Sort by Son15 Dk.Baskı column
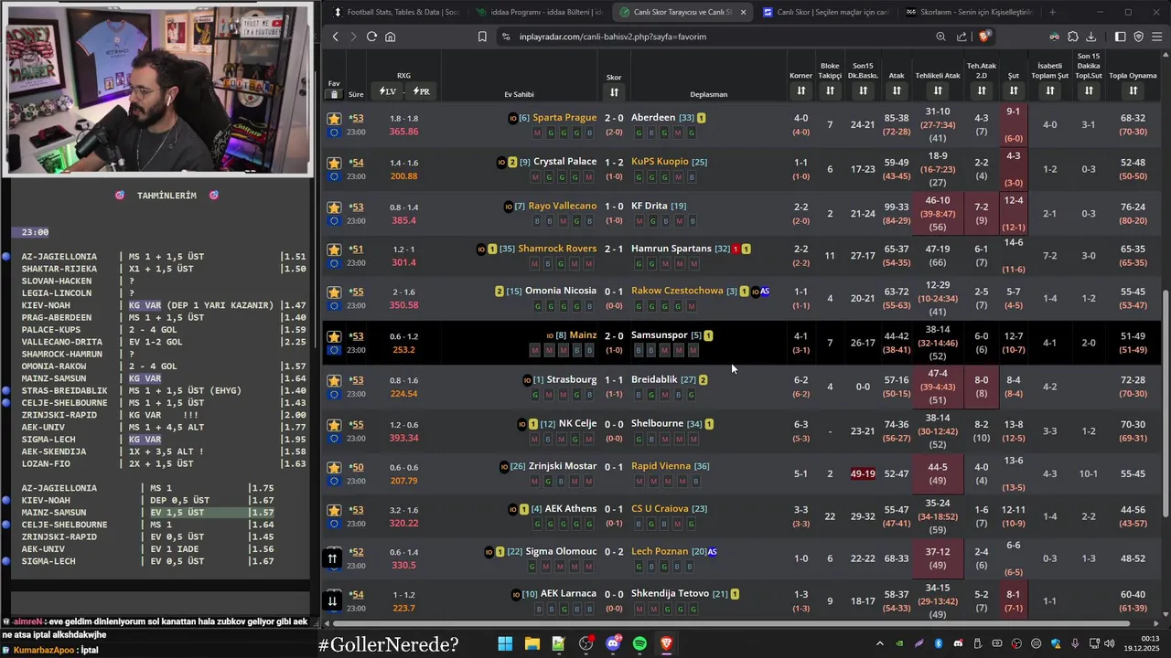This screenshot has width=1171, height=658. click(x=863, y=90)
